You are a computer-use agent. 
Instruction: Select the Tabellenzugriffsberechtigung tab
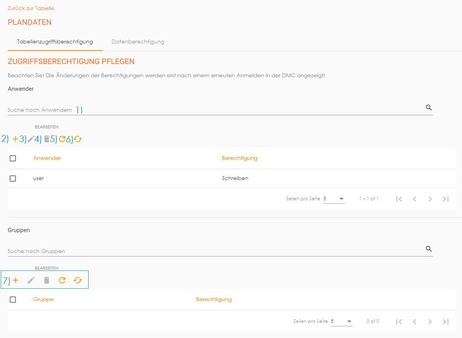[x=55, y=42]
